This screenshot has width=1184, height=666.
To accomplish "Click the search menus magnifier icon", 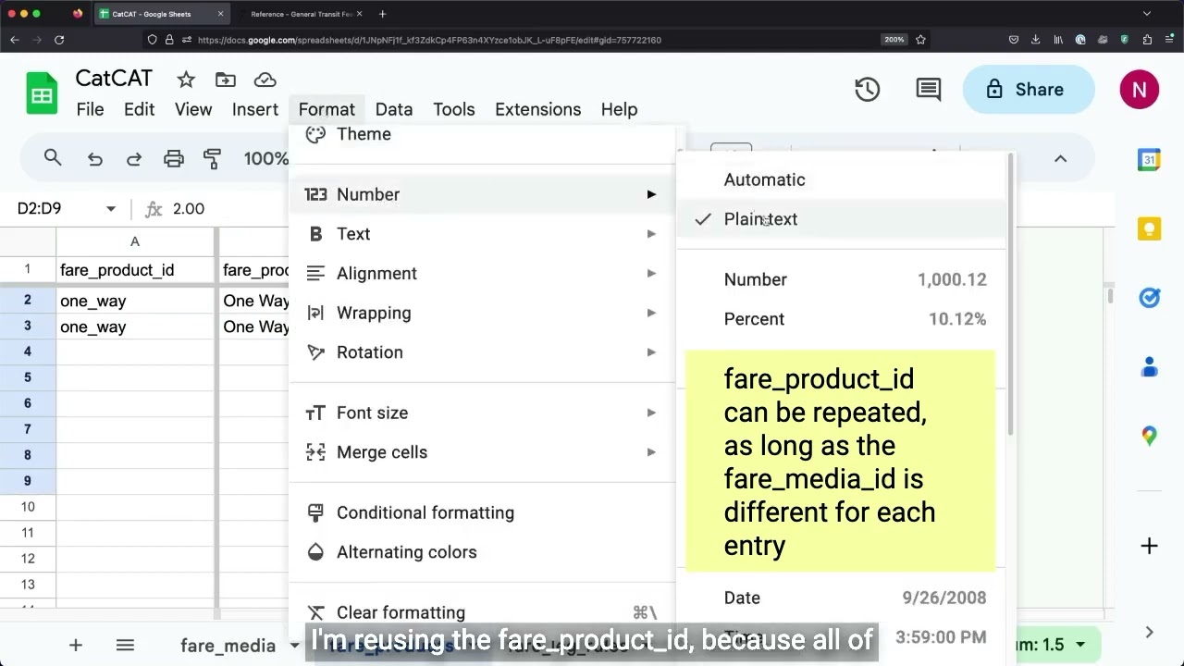I will [x=53, y=158].
